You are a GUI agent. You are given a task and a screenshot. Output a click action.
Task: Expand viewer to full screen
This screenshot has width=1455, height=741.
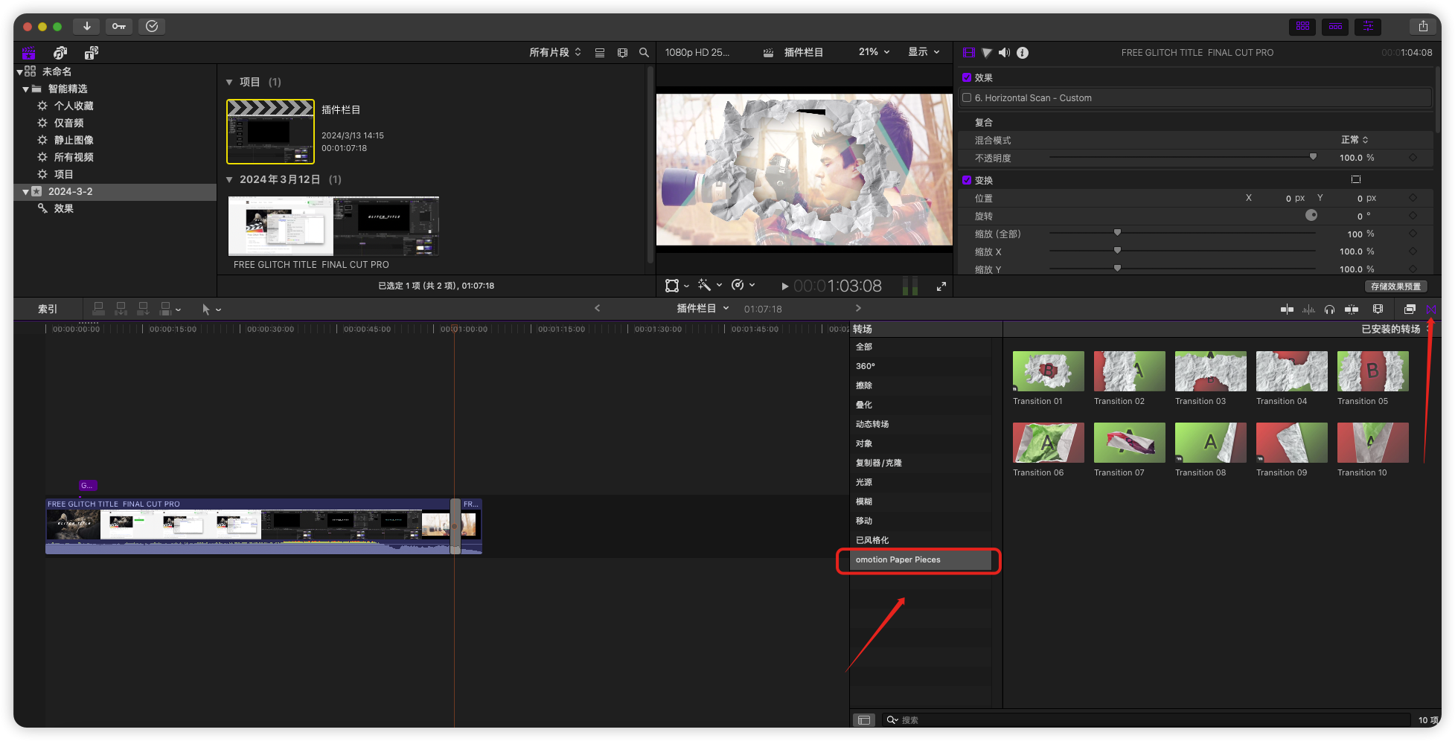(941, 286)
